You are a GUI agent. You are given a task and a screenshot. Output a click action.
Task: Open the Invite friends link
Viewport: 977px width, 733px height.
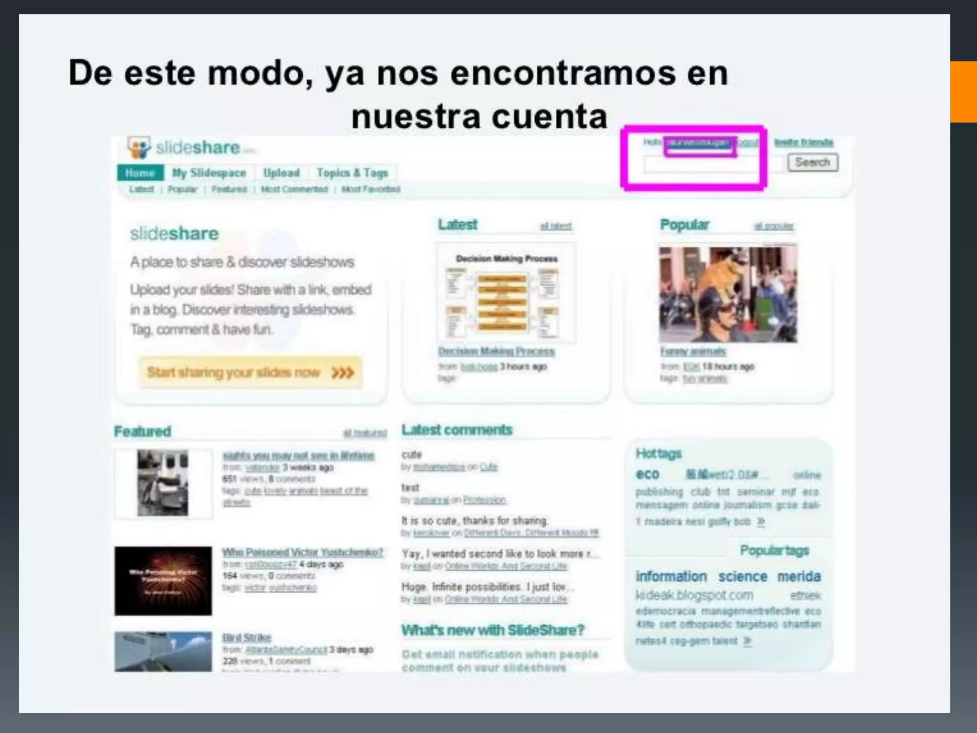tap(803, 142)
